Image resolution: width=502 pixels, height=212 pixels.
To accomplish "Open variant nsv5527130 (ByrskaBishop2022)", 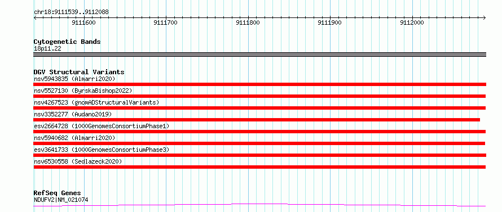I will pyautogui.click(x=83, y=91).
